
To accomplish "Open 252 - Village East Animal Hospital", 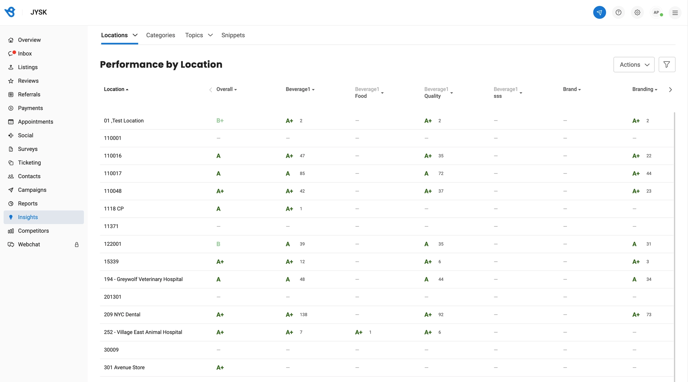I will [x=143, y=332].
